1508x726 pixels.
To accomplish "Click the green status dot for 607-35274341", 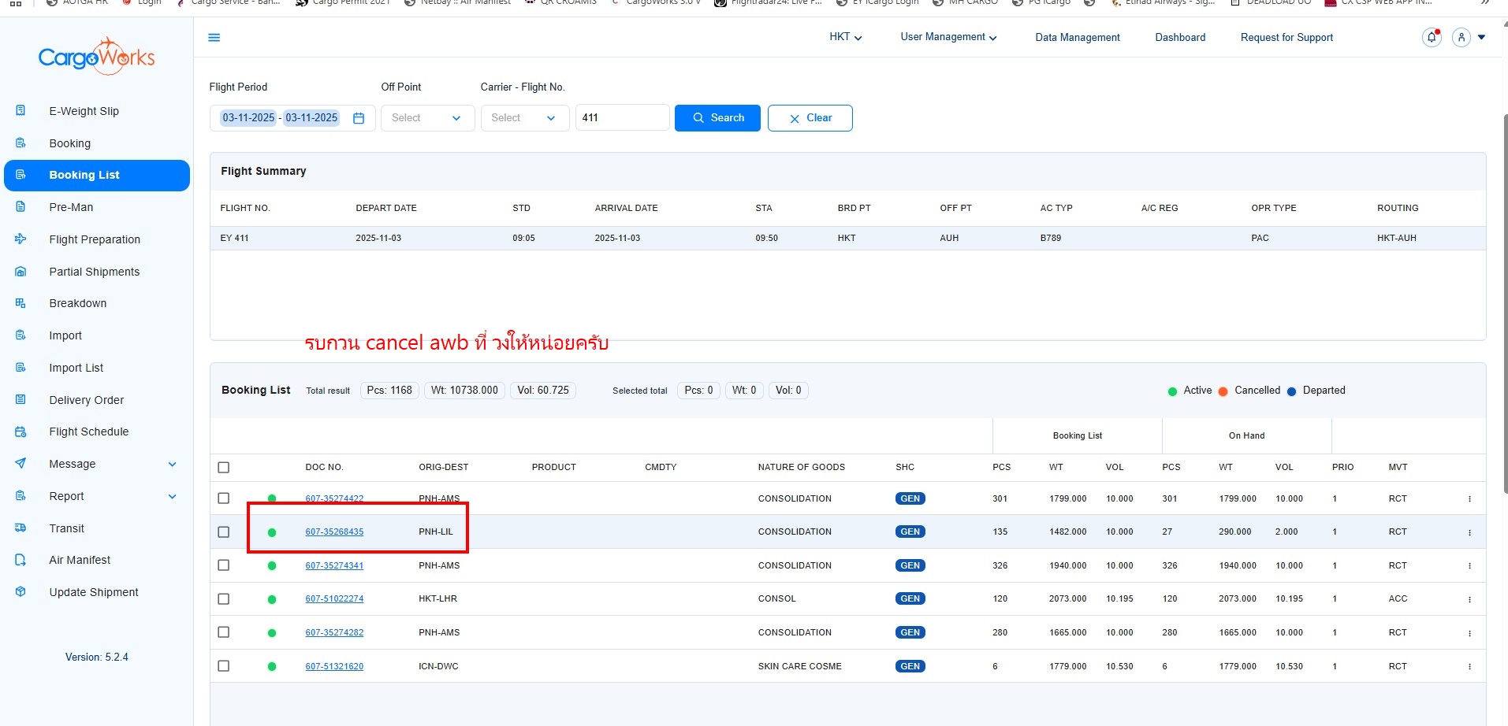I will [272, 565].
